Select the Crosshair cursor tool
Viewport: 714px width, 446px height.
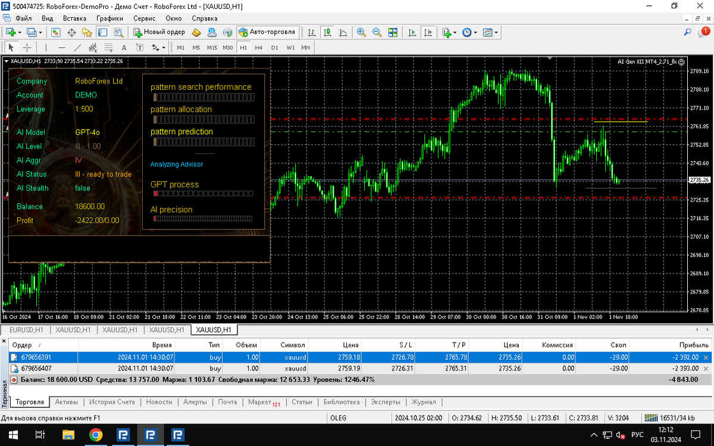pos(27,48)
